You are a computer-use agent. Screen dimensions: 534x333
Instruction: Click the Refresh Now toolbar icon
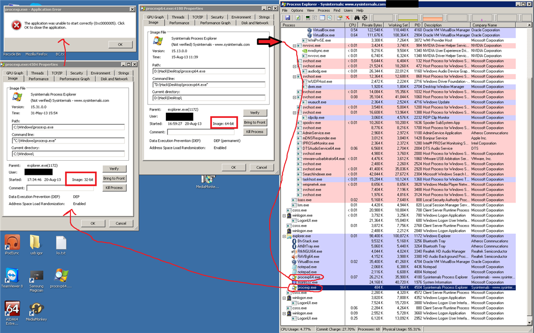point(298,18)
